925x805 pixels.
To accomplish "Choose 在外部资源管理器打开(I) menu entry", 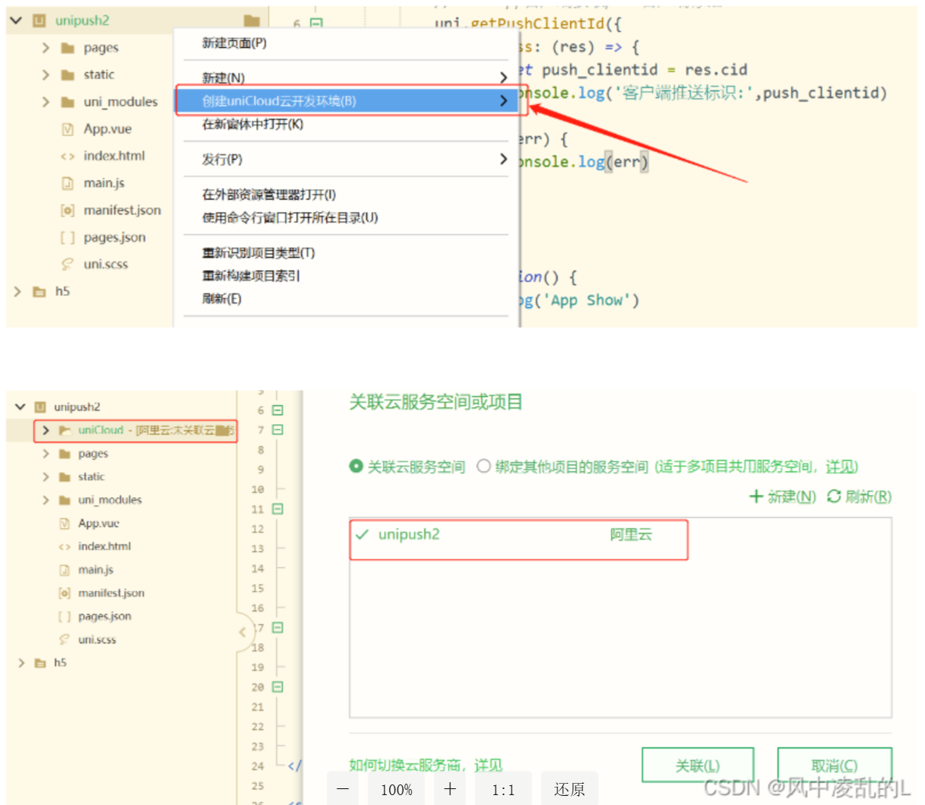I will tap(269, 195).
